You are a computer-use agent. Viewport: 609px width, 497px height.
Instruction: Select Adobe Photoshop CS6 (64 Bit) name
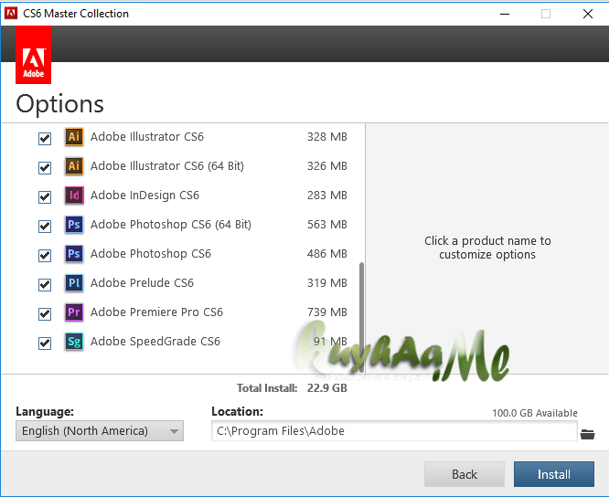pos(171,224)
